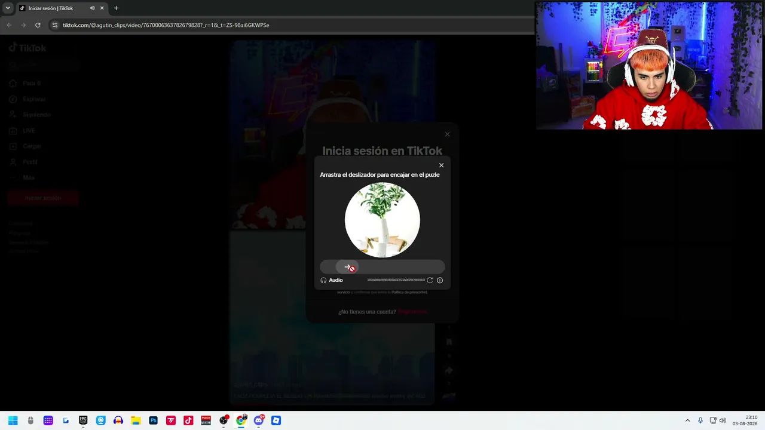This screenshot has width=765, height=430.
Task: Switch to OBS Studio in taskbar
Action: click(224, 420)
